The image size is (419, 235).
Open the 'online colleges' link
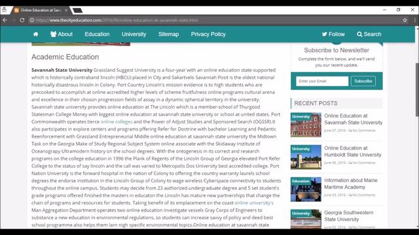[x=117, y=121]
